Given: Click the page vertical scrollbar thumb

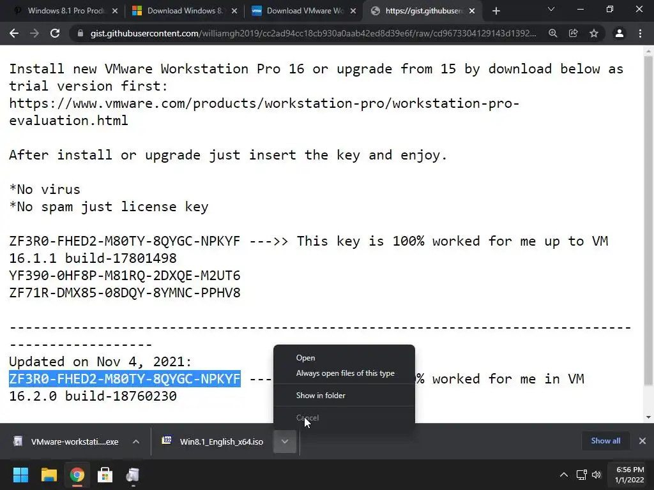Looking at the screenshot, I should 648,220.
